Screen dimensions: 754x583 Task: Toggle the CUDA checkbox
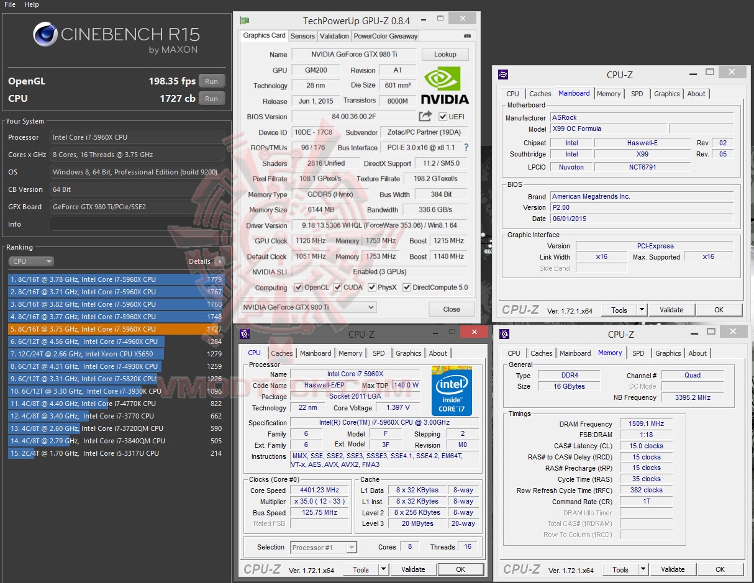tap(338, 287)
